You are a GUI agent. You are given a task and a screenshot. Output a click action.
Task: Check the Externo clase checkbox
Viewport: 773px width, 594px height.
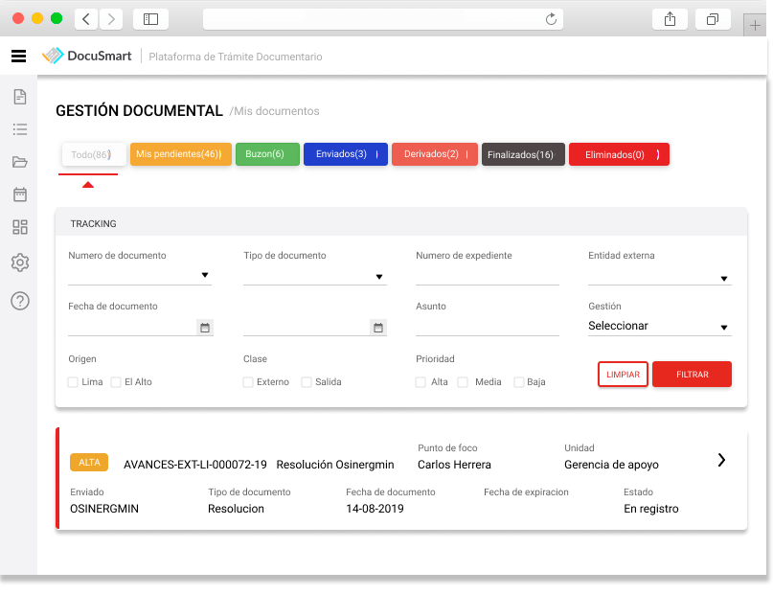(x=247, y=381)
